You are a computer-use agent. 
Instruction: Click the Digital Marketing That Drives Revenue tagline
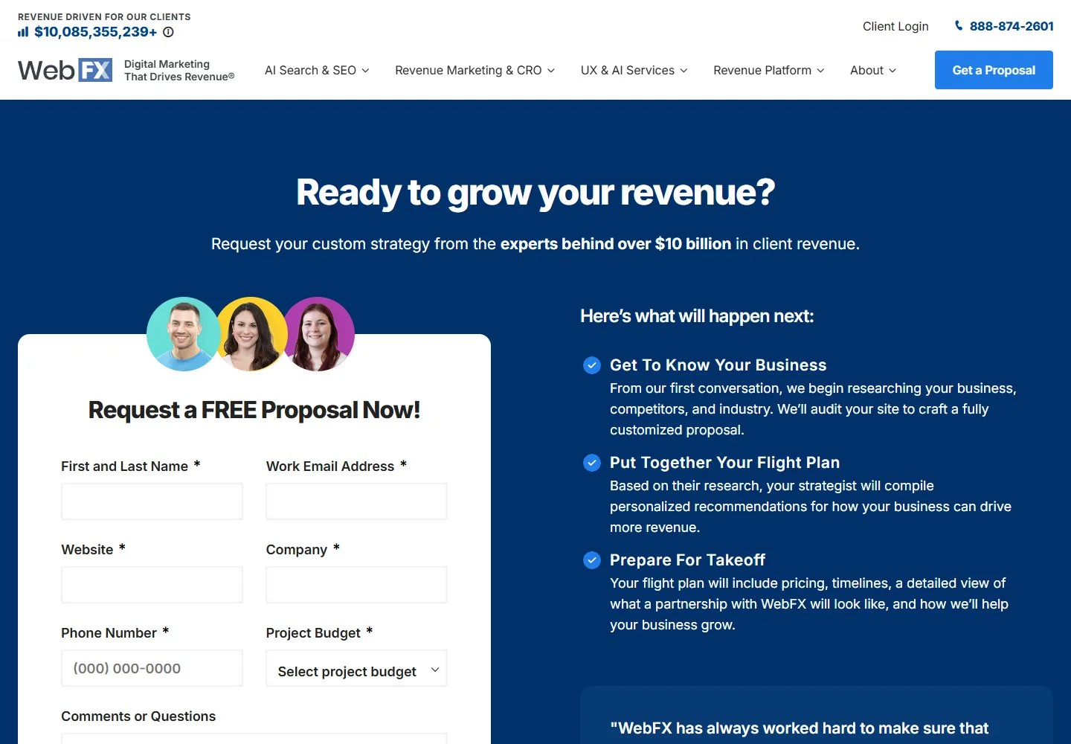(179, 70)
